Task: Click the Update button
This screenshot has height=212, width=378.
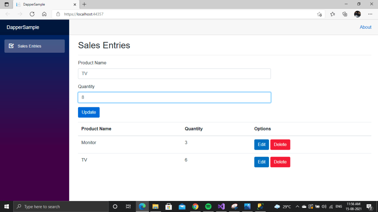Action: (89, 112)
